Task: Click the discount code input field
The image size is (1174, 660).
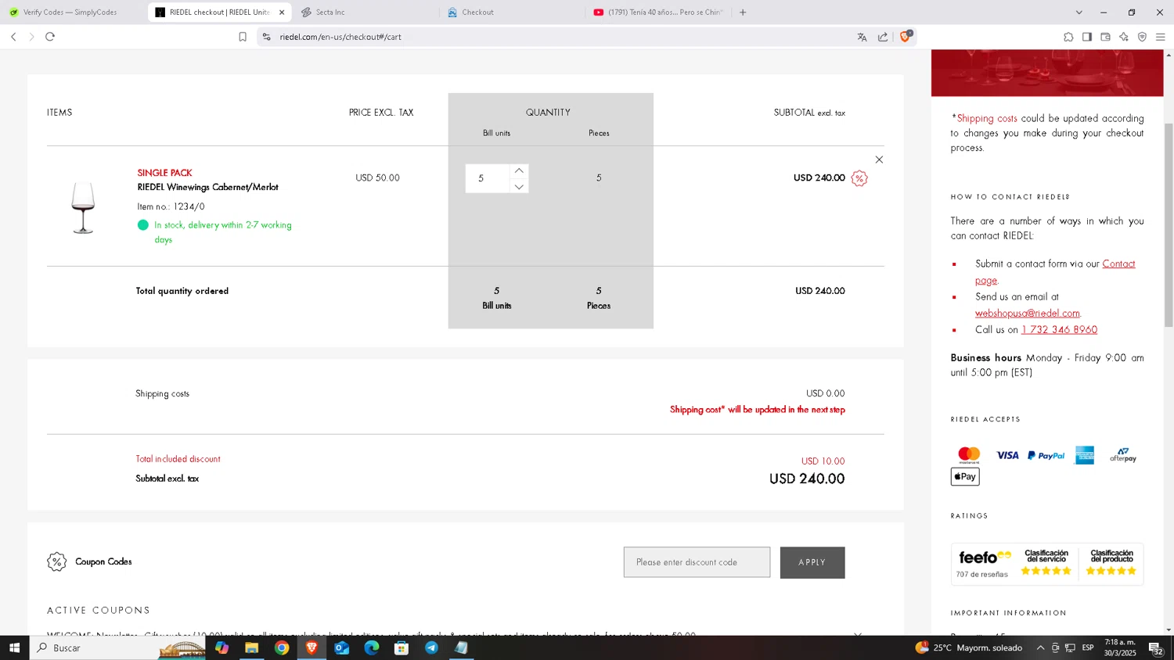Action: point(697,562)
